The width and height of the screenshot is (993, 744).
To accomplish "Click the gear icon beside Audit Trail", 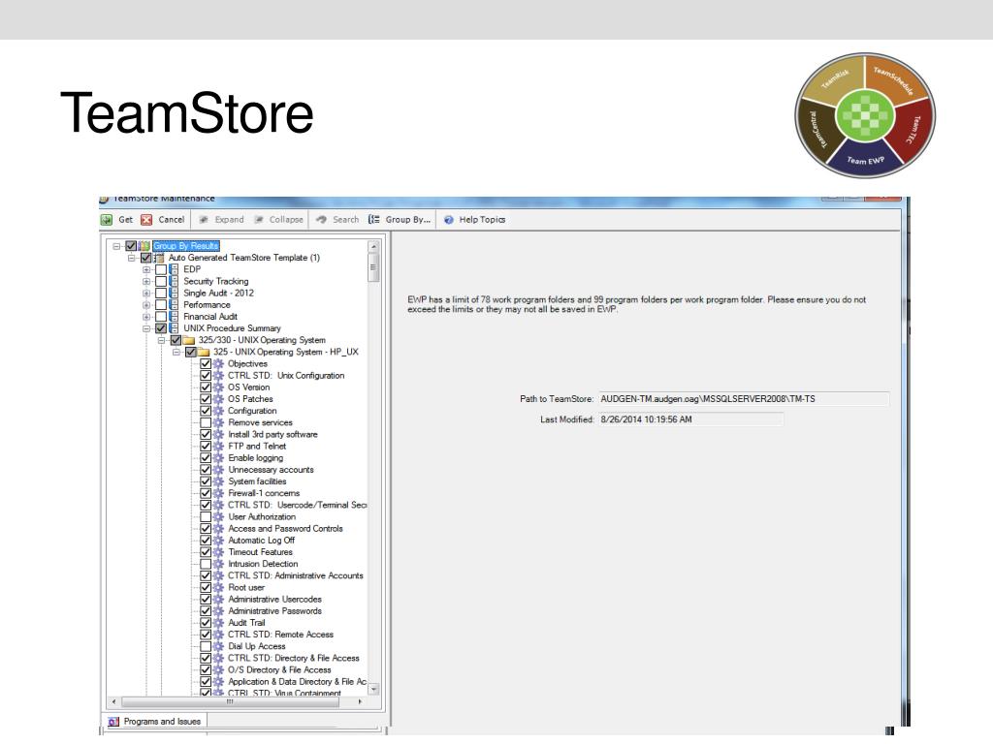I will click(x=218, y=623).
